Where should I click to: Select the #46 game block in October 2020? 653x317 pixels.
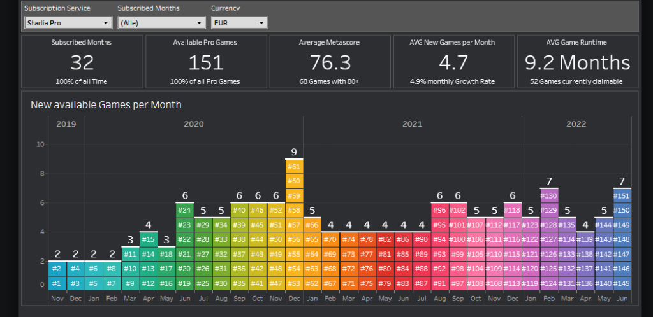[x=258, y=210]
